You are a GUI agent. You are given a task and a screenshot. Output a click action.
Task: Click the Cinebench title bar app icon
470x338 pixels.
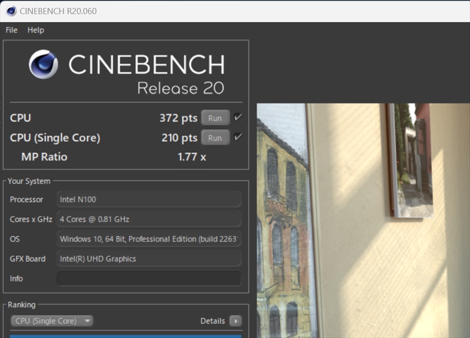[11, 11]
